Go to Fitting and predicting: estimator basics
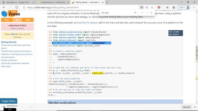Viewport: 198px width, 111px height. (16, 47)
